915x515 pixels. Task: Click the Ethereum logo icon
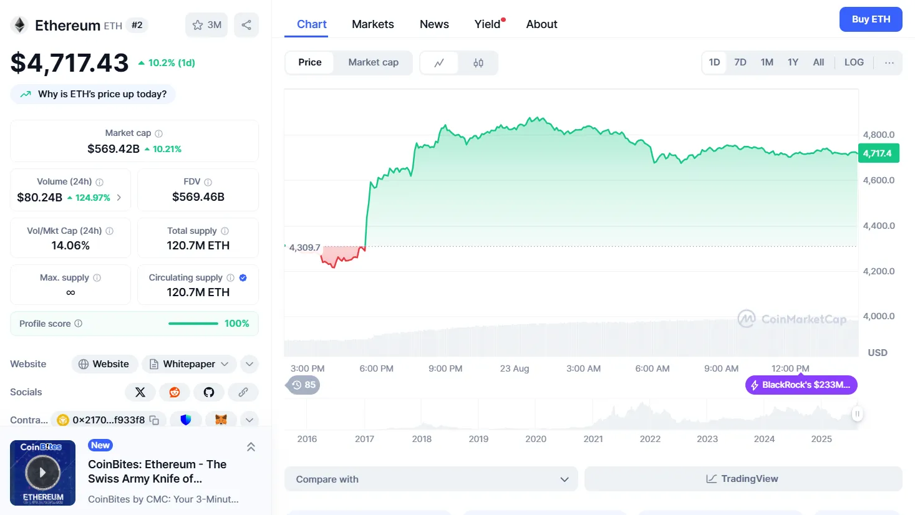20,25
